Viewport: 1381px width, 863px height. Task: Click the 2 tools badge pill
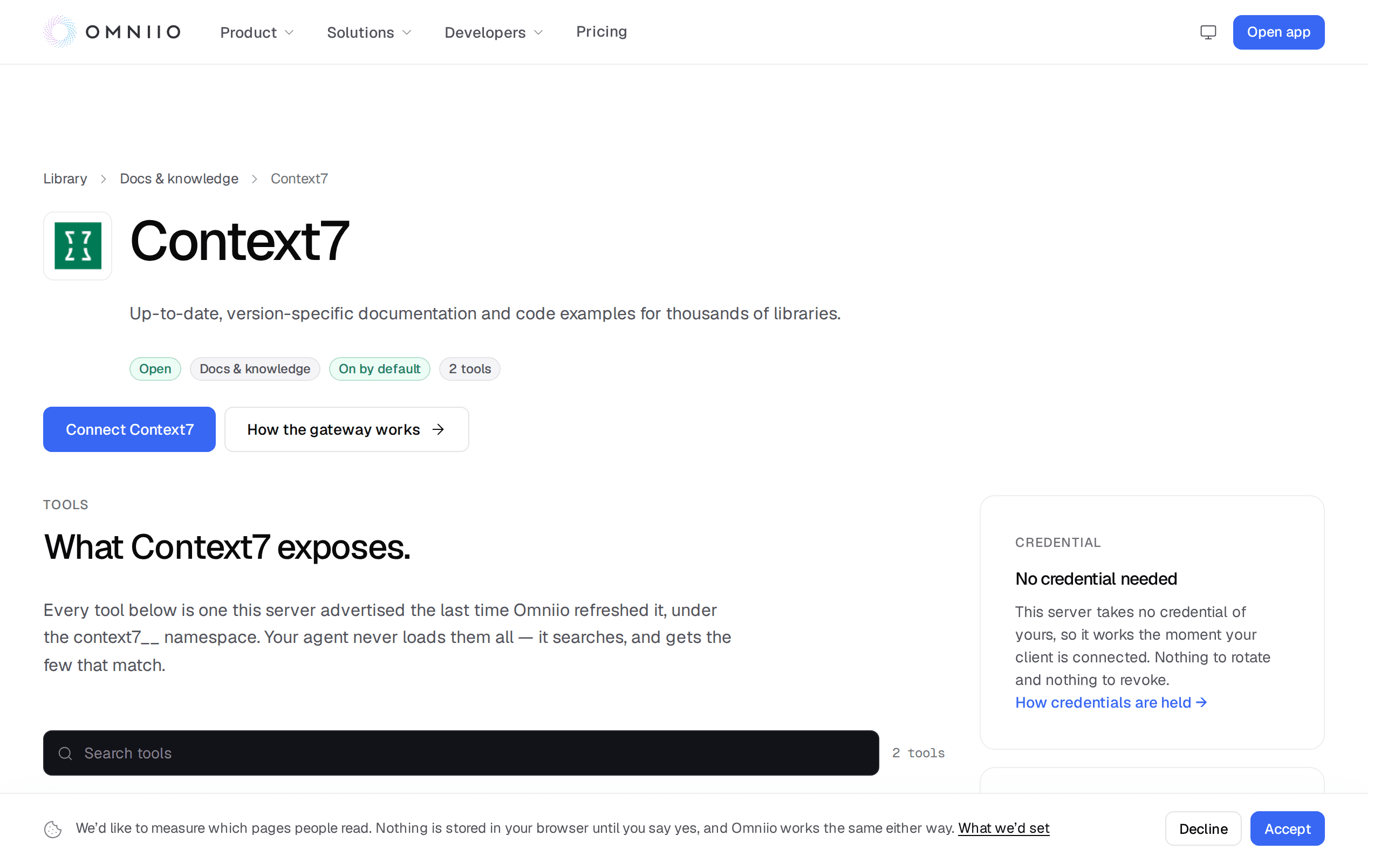(x=470, y=369)
